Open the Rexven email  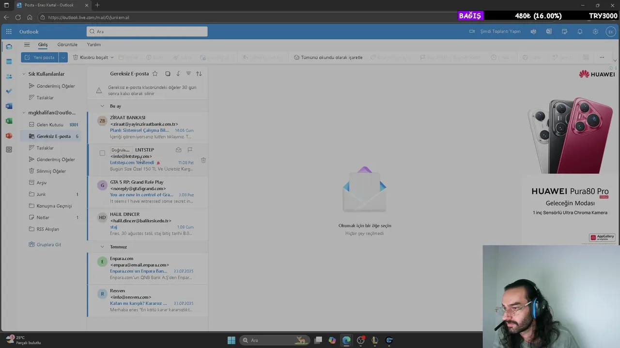[148, 301]
